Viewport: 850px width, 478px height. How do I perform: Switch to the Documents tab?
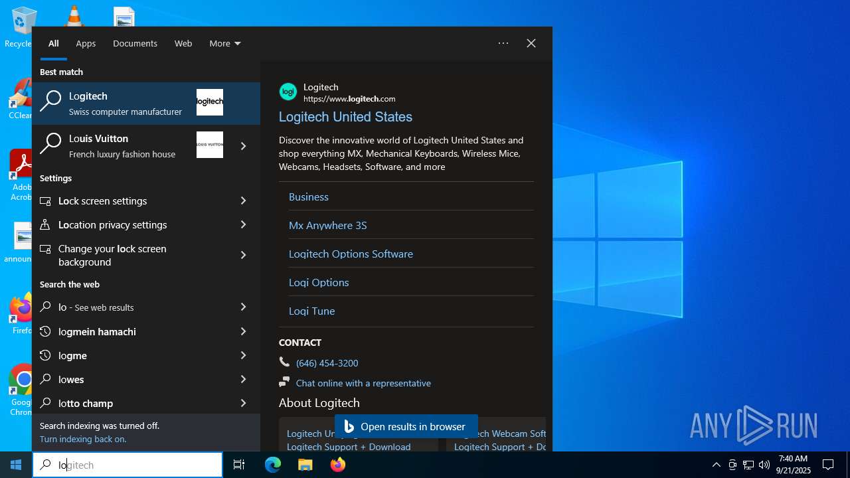pos(135,43)
